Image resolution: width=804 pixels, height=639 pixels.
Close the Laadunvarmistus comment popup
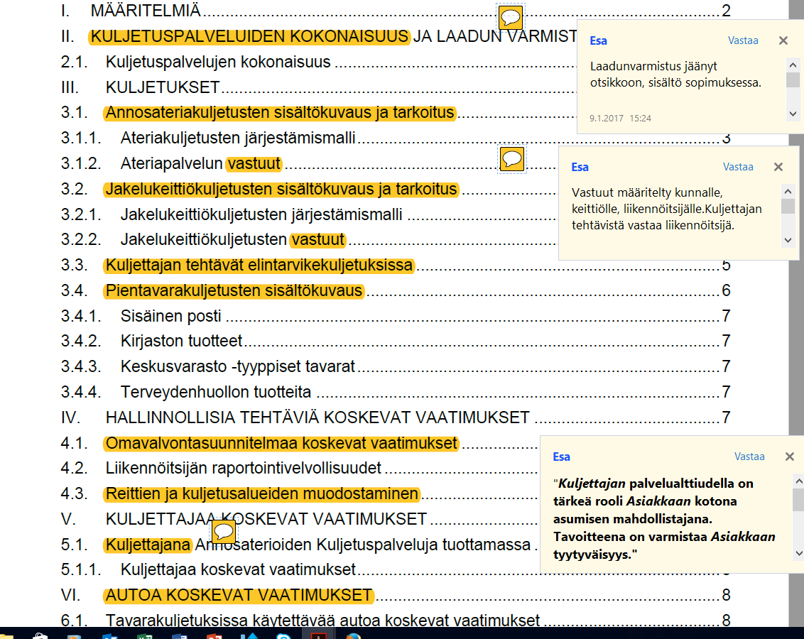[x=783, y=40]
